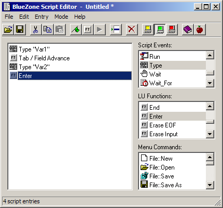Delete entry with red X icon
The width and height of the screenshot is (223, 208).
[x=132, y=30]
